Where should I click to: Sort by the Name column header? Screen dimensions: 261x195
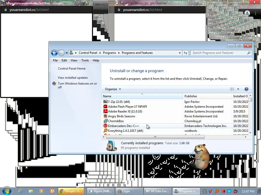(x=142, y=96)
